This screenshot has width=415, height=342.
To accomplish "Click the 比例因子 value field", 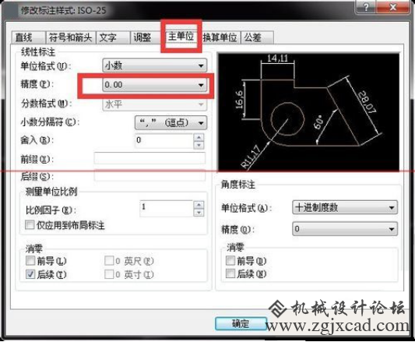I will (167, 208).
